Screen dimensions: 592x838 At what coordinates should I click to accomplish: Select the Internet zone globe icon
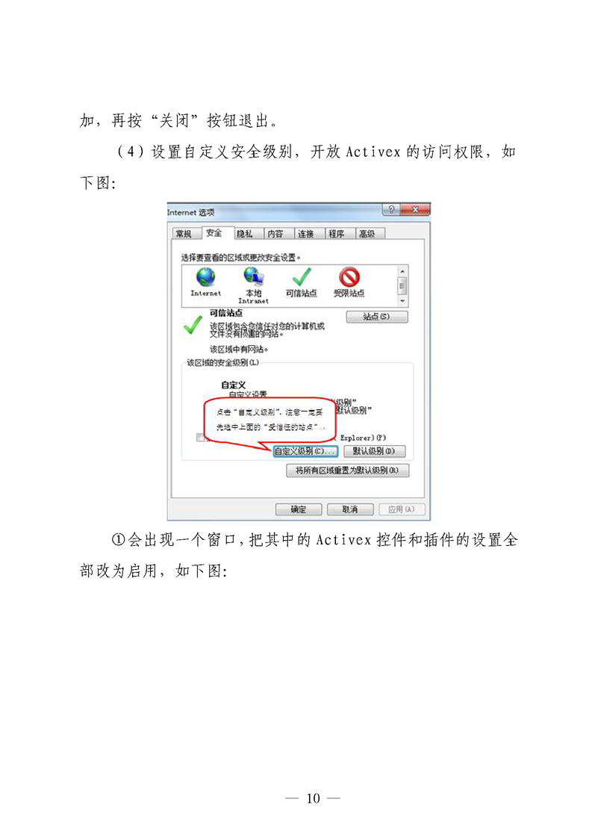pos(206,277)
